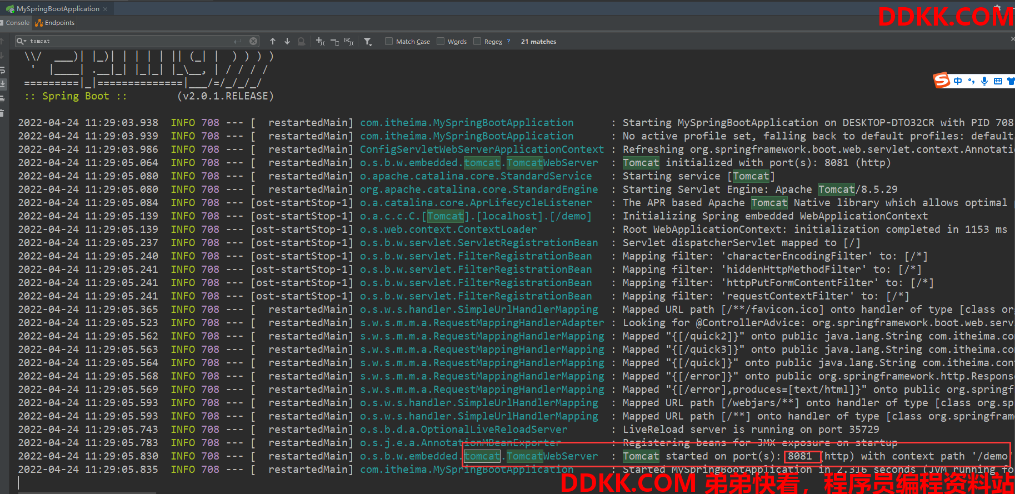The height and width of the screenshot is (494, 1015).
Task: Clear the tomcat search text
Action: pyautogui.click(x=253, y=41)
